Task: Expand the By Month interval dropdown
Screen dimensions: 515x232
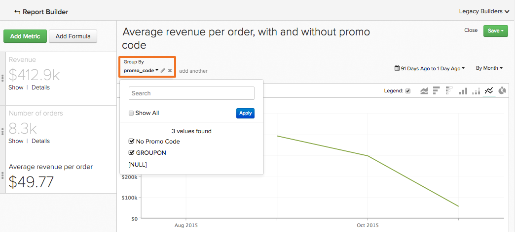Action: [489, 68]
